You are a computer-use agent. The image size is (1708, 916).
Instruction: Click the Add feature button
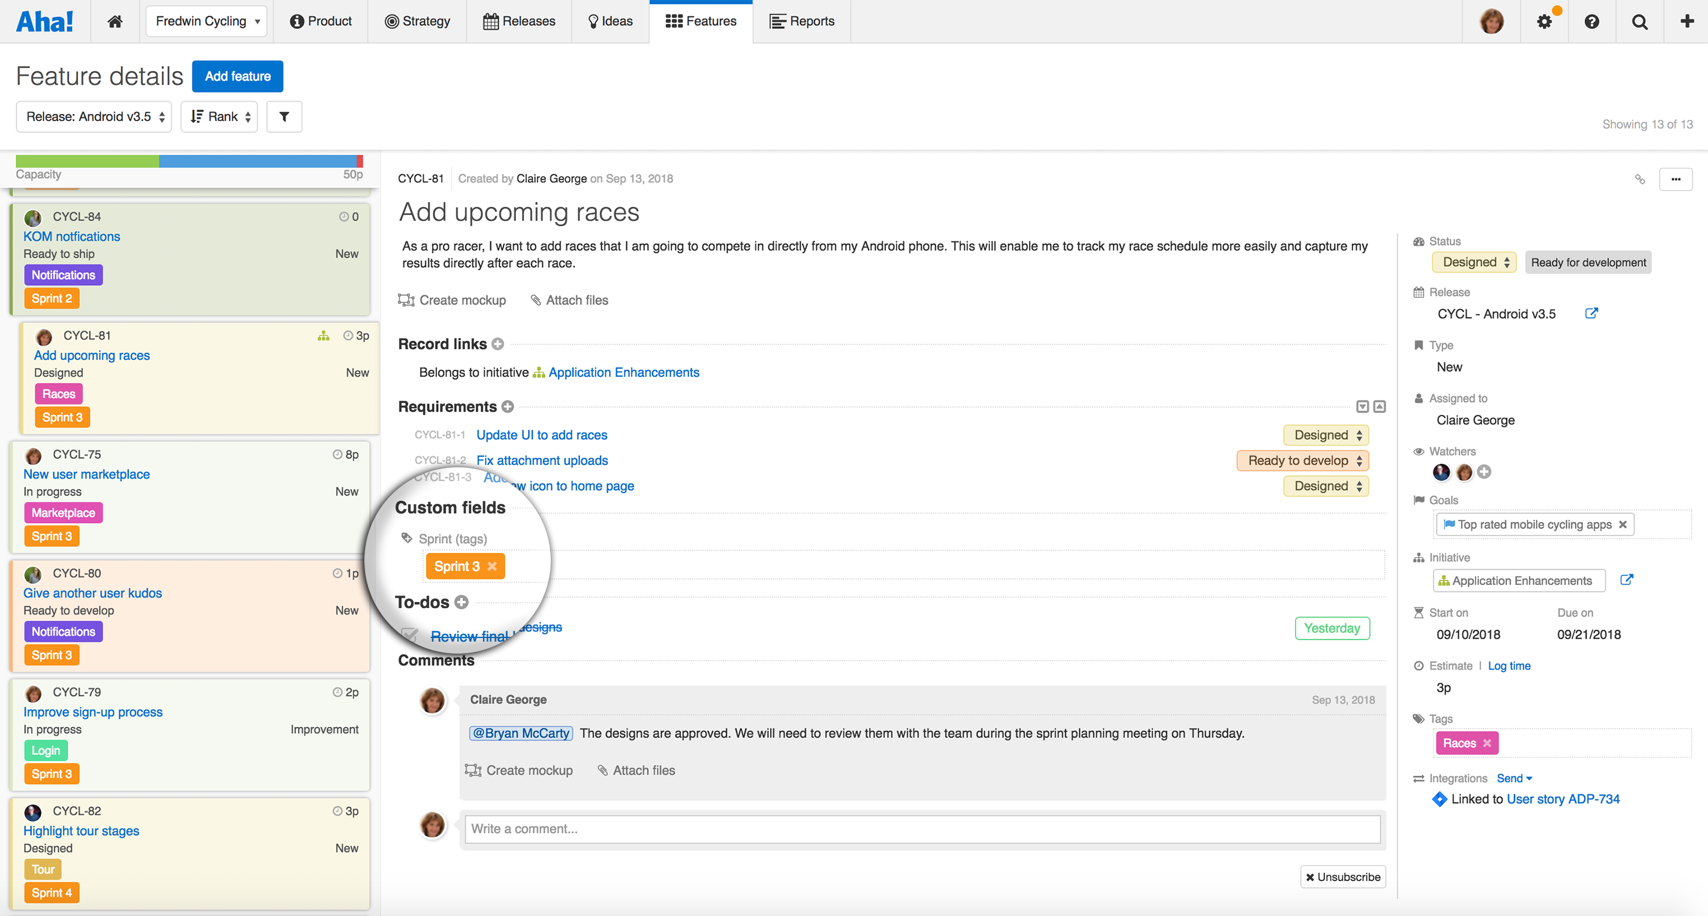click(x=237, y=75)
